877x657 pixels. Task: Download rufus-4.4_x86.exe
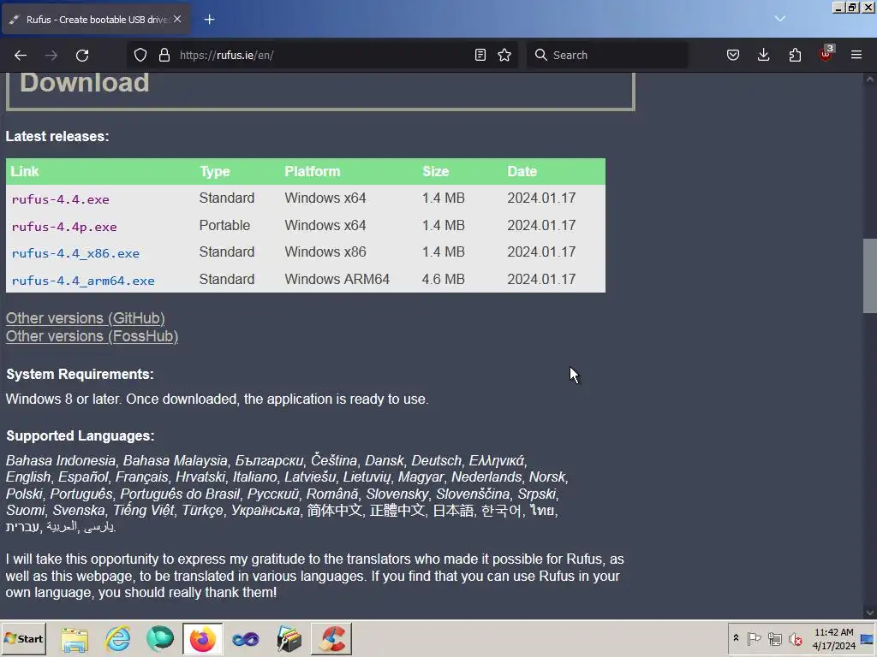tap(75, 253)
